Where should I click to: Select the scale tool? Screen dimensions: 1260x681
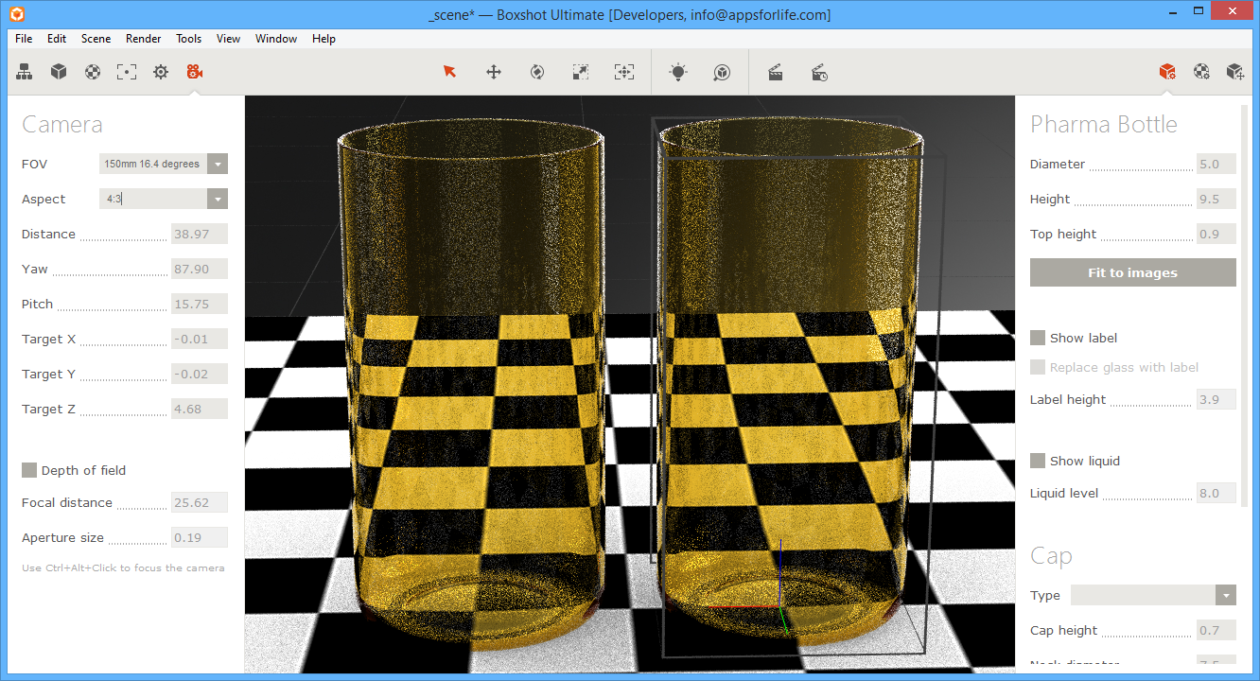pos(581,72)
